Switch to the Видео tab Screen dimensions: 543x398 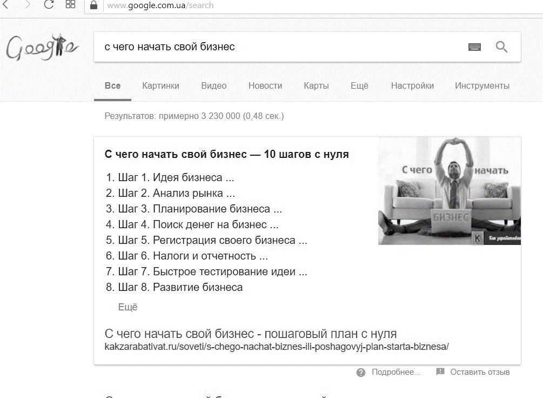pos(213,85)
